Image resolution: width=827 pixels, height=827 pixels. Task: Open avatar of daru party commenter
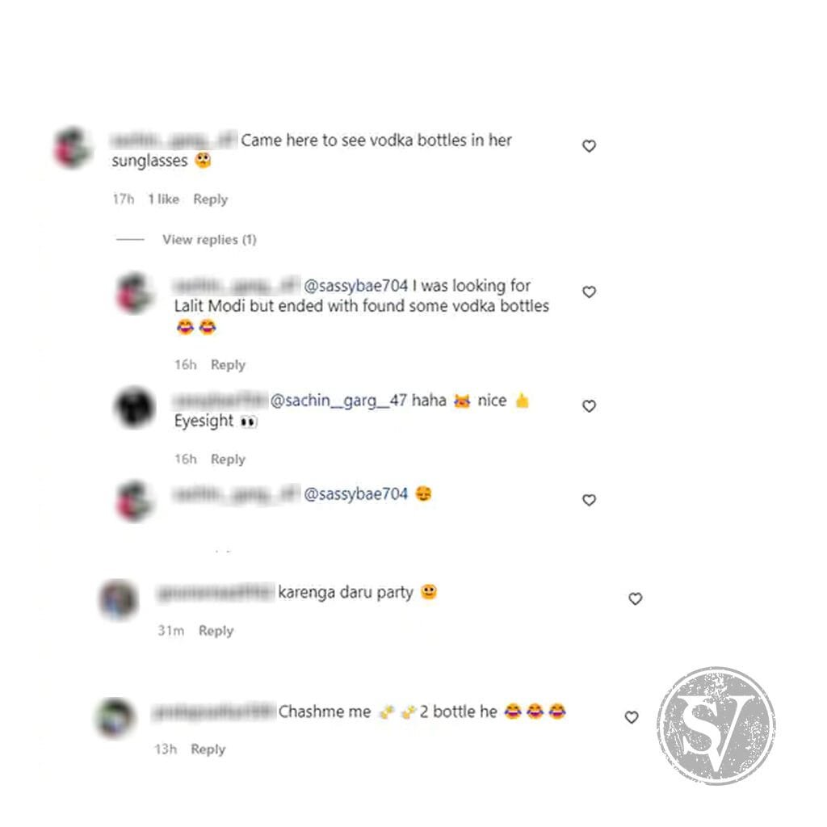point(120,599)
